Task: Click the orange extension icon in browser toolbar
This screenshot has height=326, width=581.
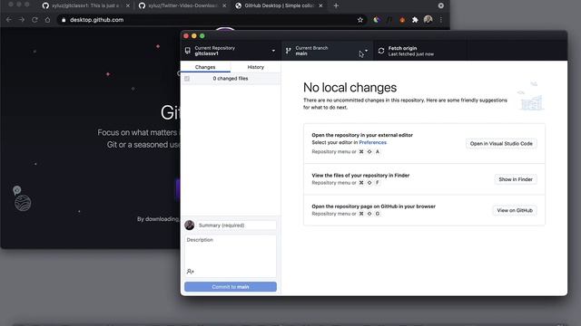Action: tap(402, 20)
